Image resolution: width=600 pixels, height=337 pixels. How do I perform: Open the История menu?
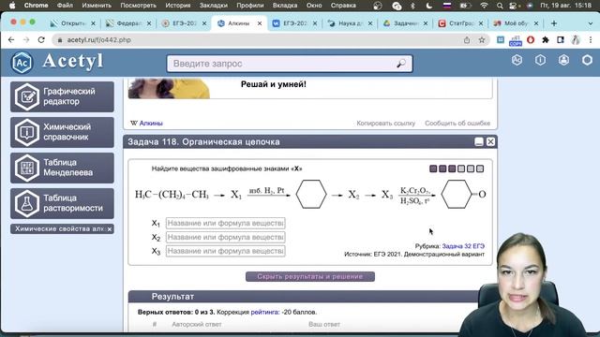(177, 6)
